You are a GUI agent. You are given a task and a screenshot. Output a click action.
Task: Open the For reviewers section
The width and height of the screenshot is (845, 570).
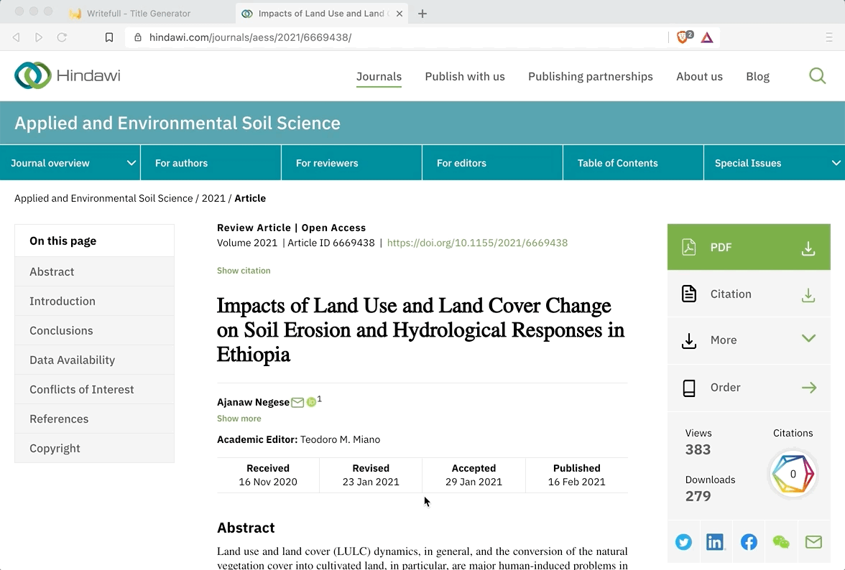tap(351, 163)
